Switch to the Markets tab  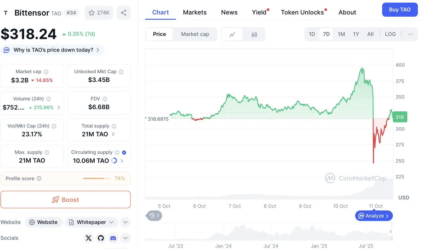pos(195,12)
